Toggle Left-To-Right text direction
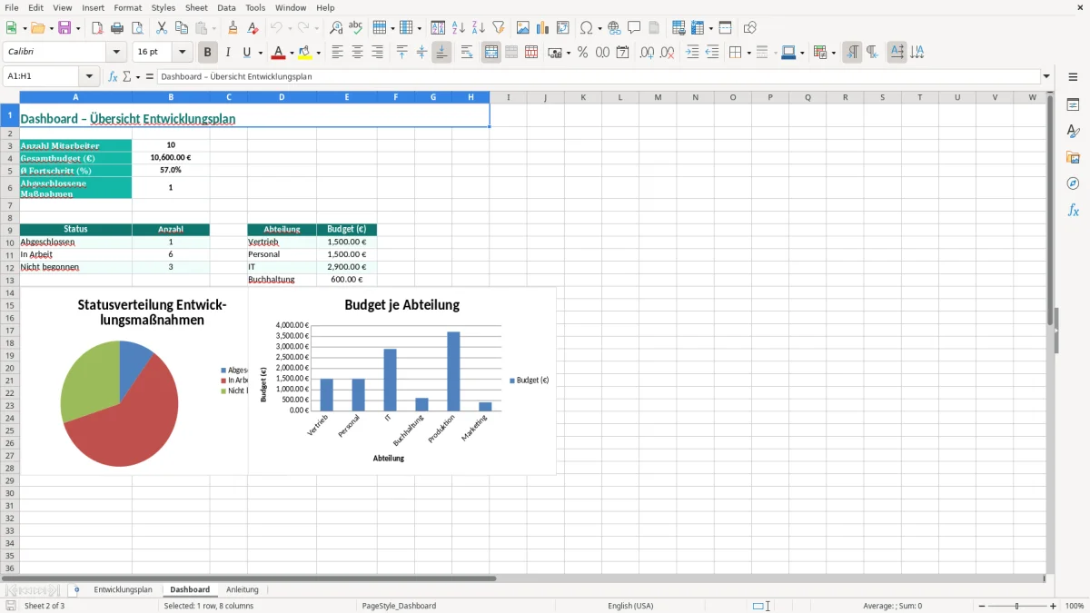 852,53
